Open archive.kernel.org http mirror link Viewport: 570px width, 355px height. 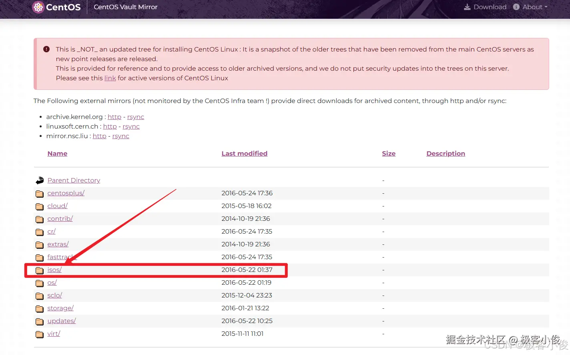coord(114,117)
